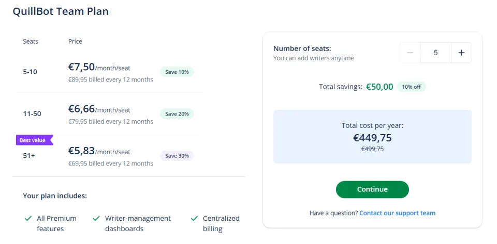
Task: Click "You can add writers anytime" text
Action: [x=314, y=58]
